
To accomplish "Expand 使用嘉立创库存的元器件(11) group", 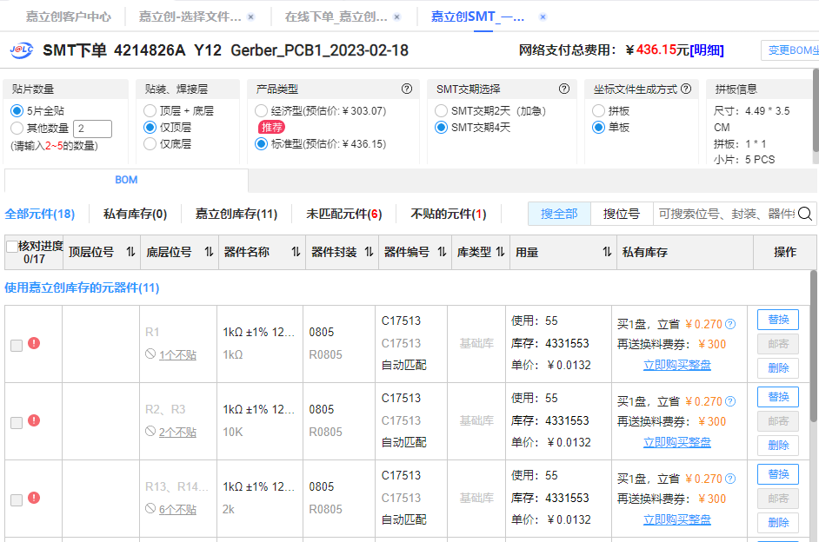I will (x=82, y=288).
